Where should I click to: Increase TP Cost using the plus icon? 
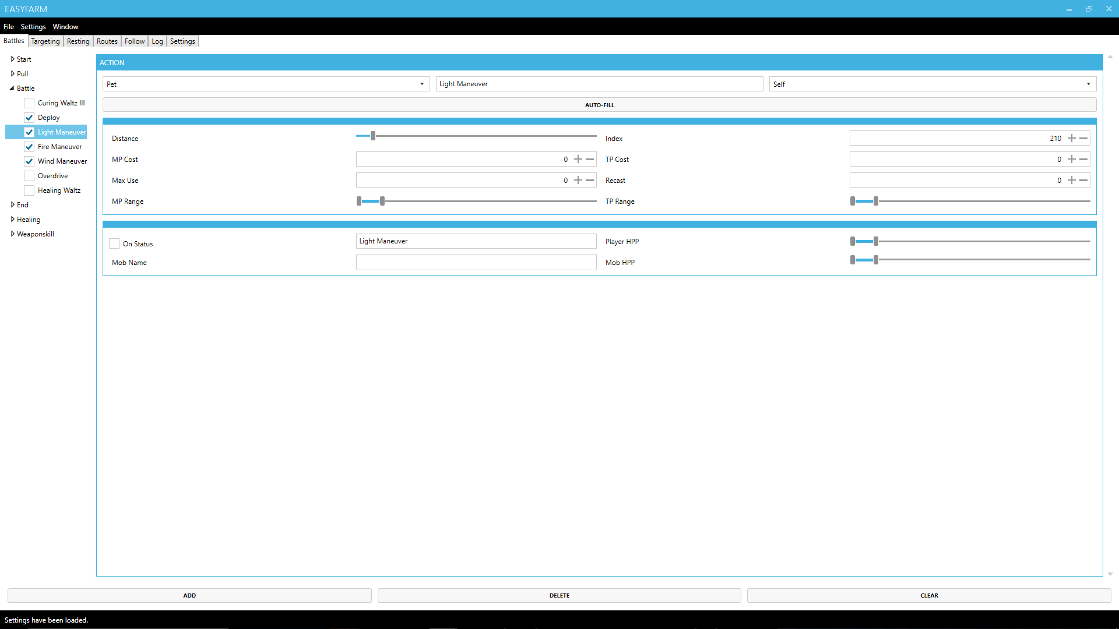1071,159
